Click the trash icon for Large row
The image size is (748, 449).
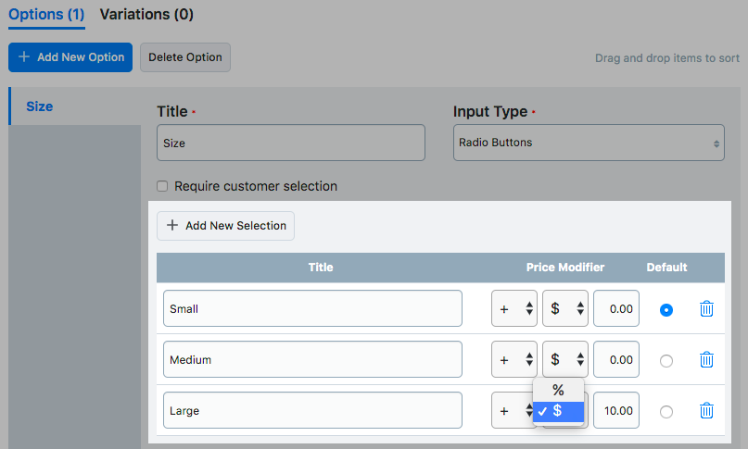706,411
